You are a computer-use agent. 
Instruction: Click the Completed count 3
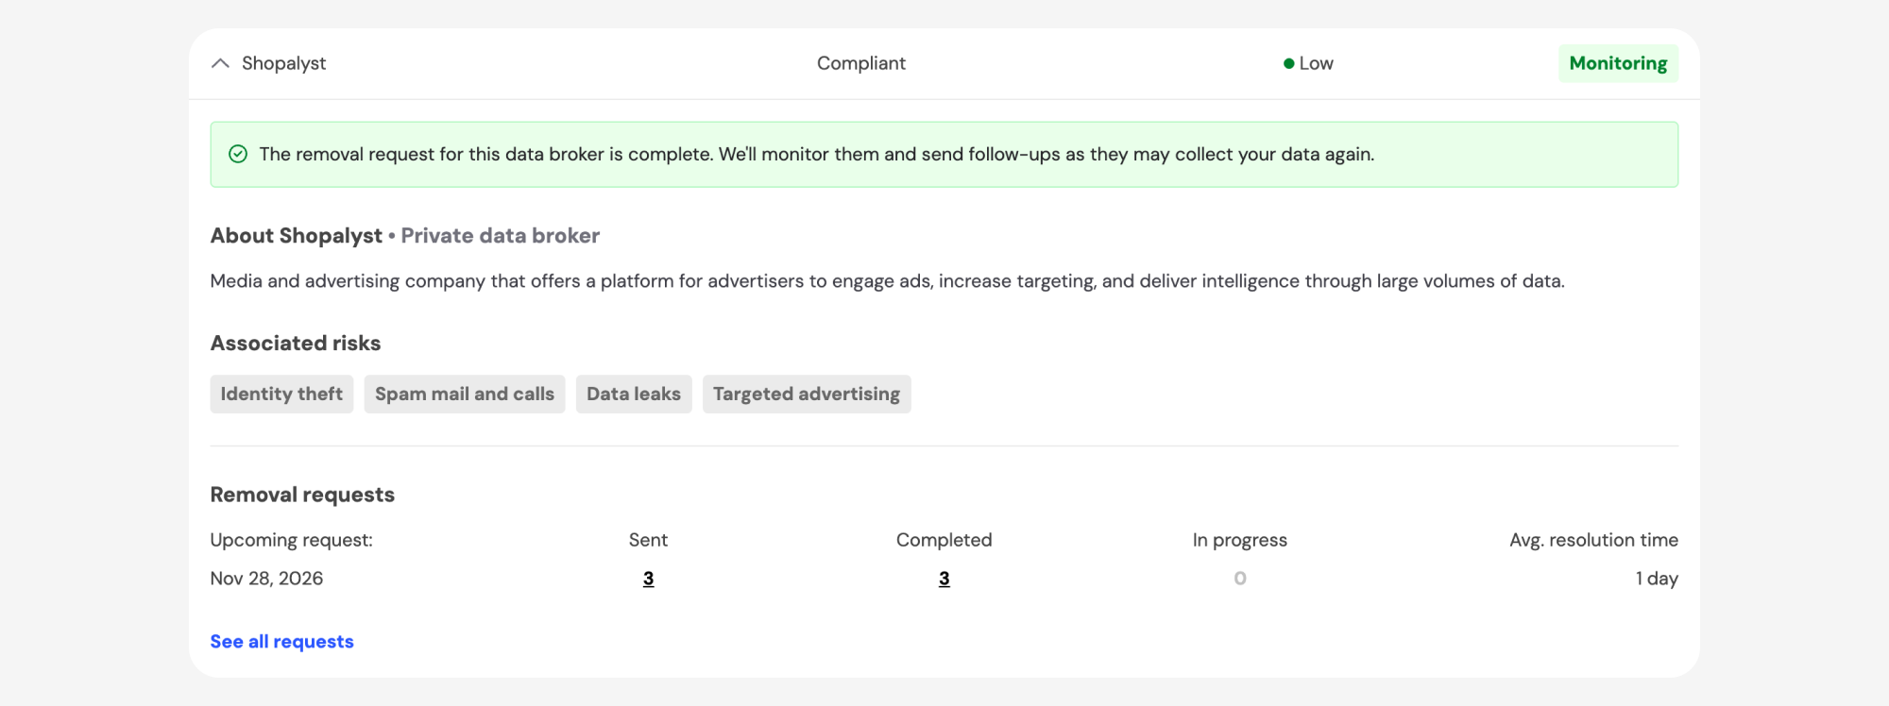pyautogui.click(x=944, y=579)
